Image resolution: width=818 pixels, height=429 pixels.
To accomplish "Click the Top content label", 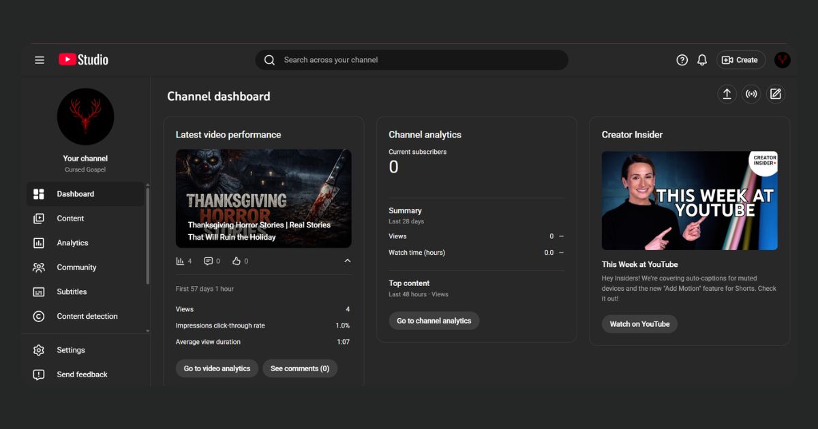I will pos(409,283).
